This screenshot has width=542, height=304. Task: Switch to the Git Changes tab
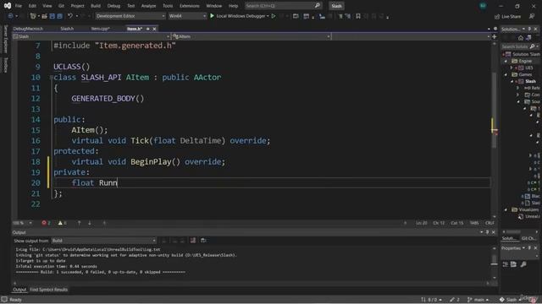pos(528,238)
